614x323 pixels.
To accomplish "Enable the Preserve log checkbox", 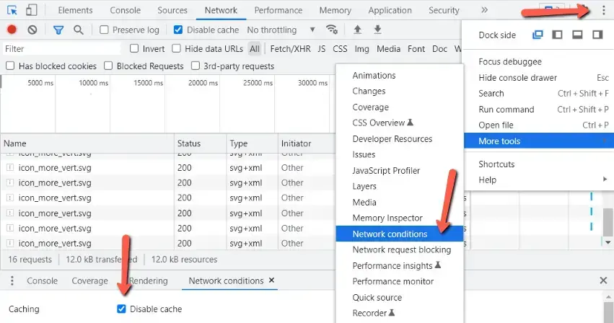I will click(x=105, y=30).
